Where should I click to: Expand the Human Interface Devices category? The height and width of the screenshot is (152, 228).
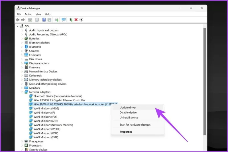[22, 71]
